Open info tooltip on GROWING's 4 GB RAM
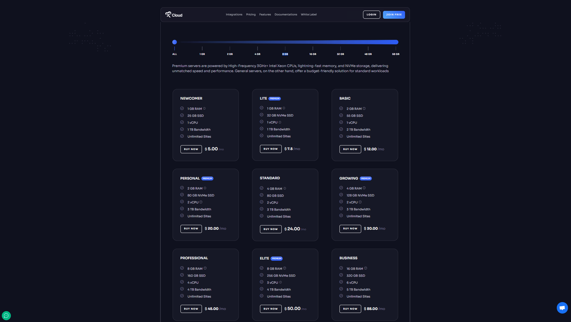 click(x=365, y=188)
